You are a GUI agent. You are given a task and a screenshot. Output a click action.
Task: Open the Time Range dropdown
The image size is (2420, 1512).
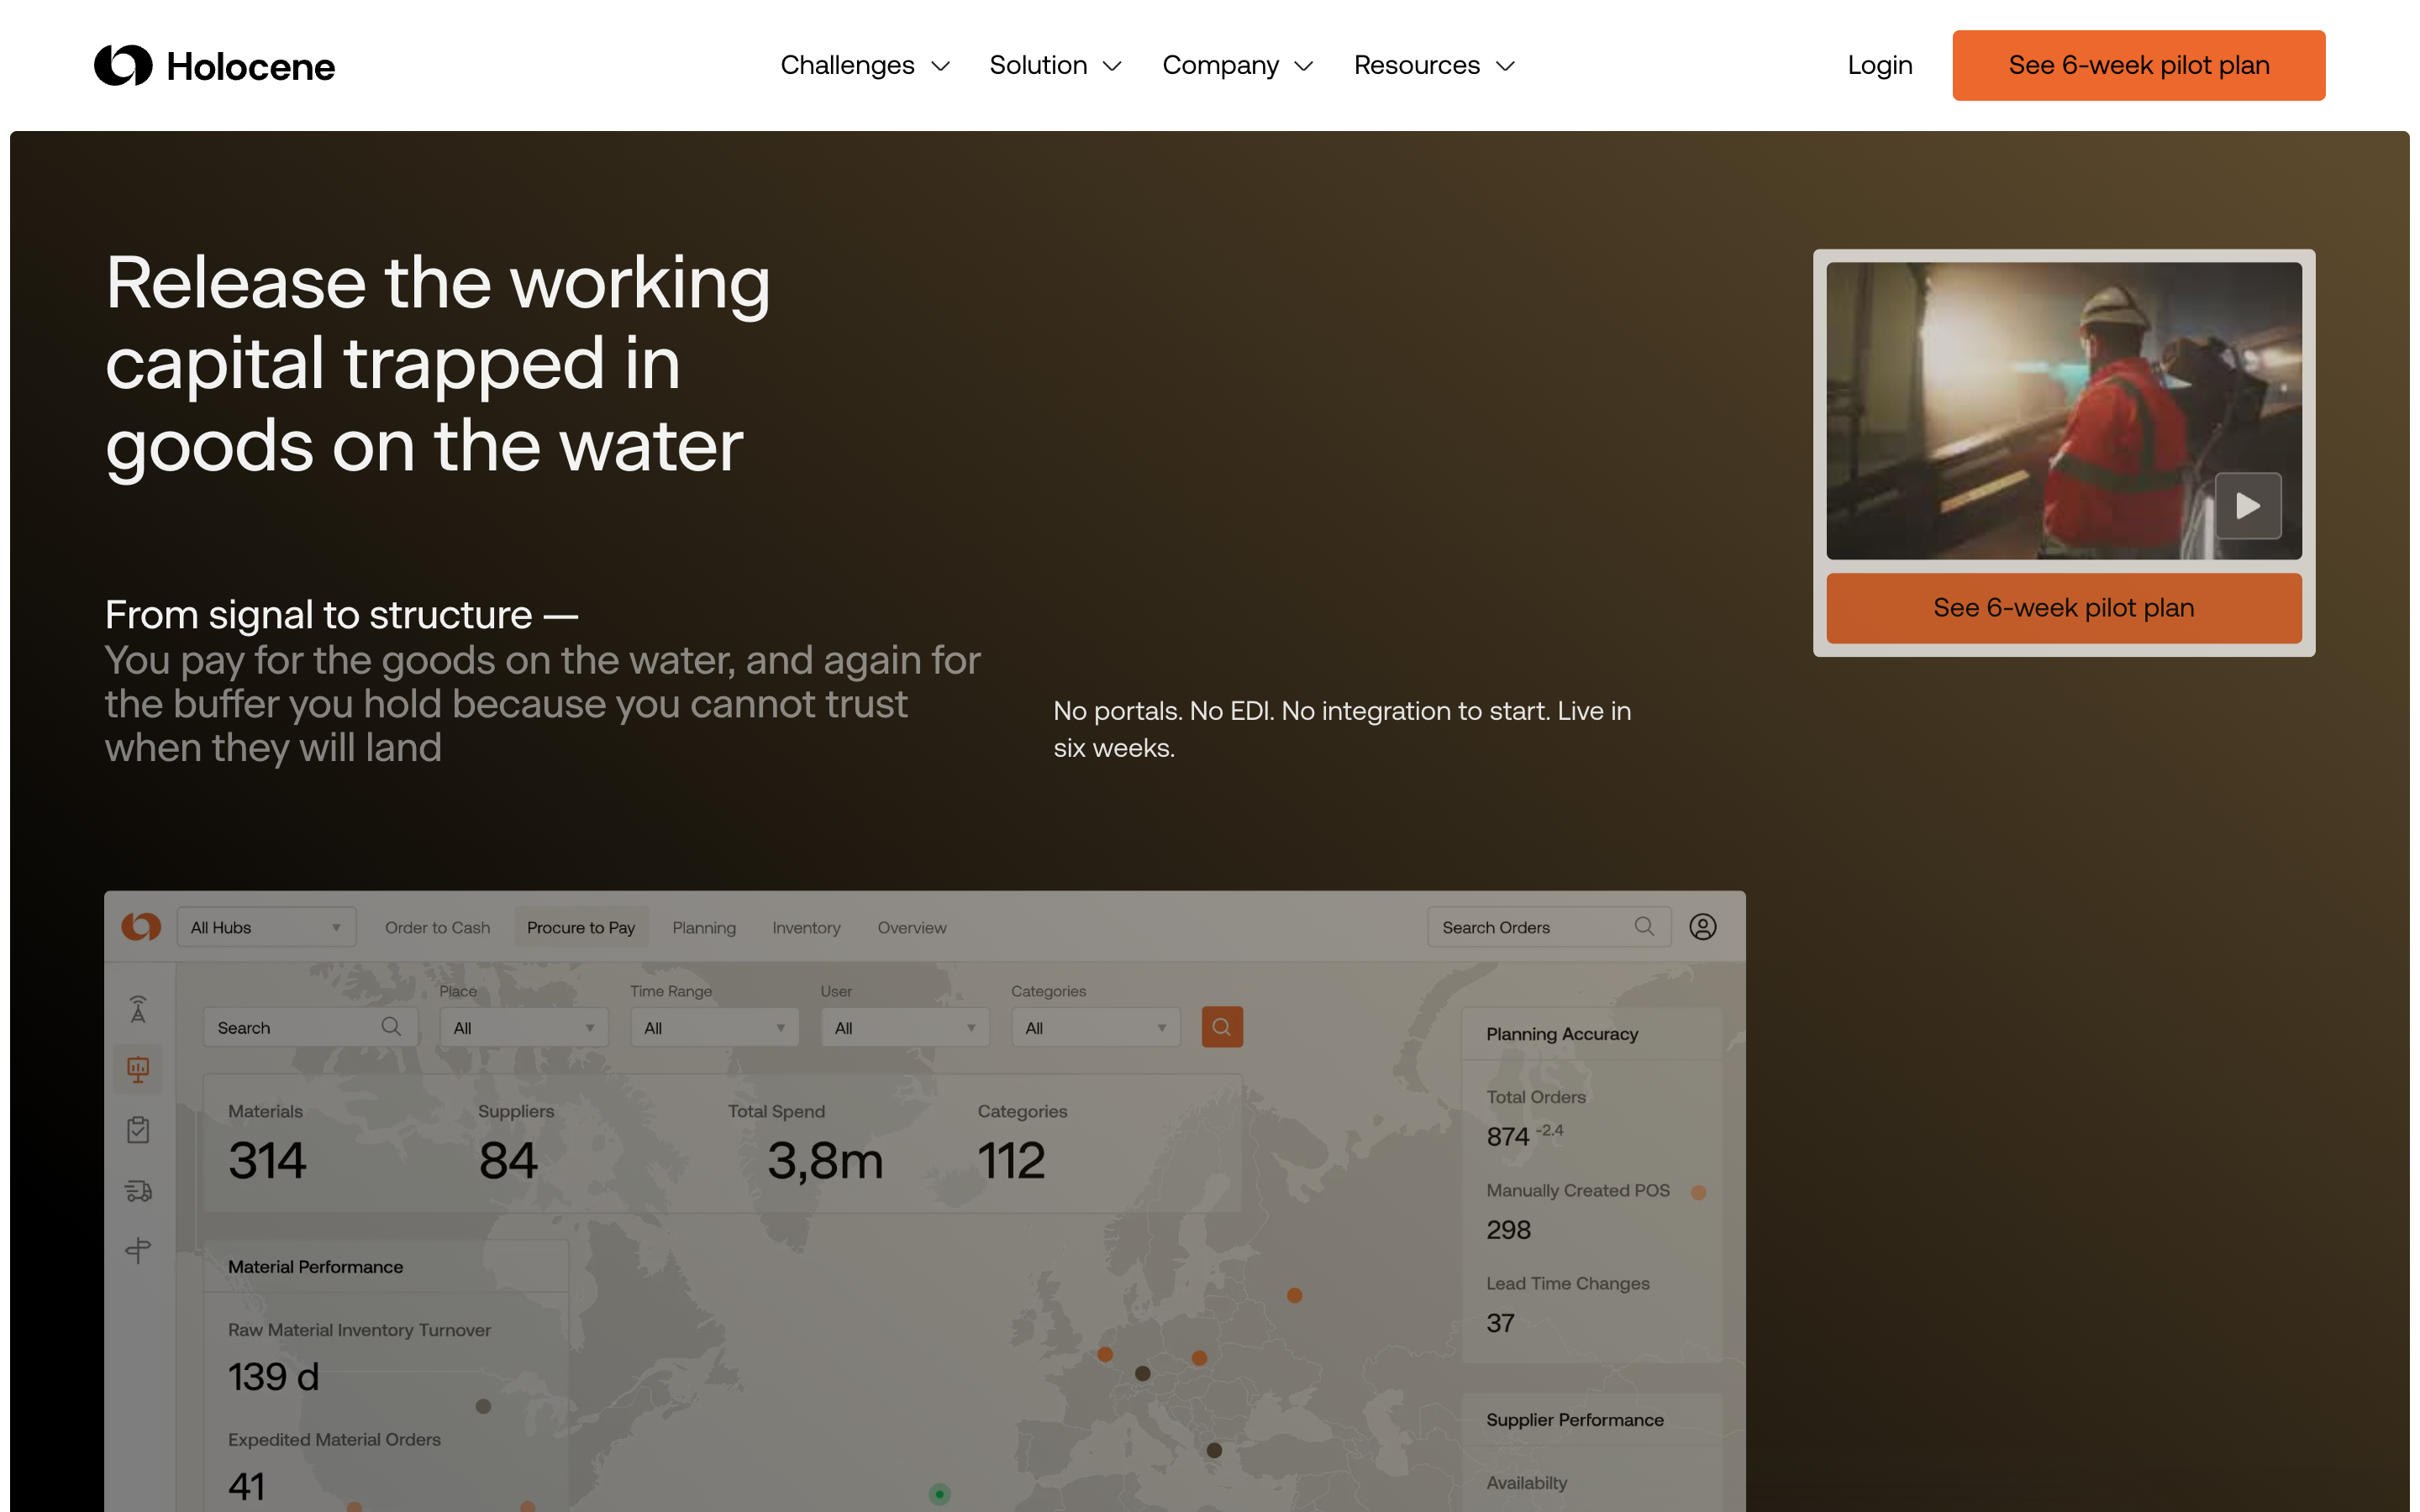pos(714,1027)
